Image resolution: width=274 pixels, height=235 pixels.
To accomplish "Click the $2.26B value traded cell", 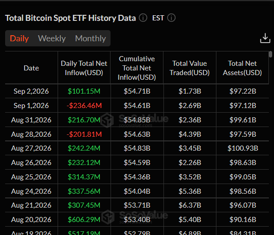I will pos(190,162).
